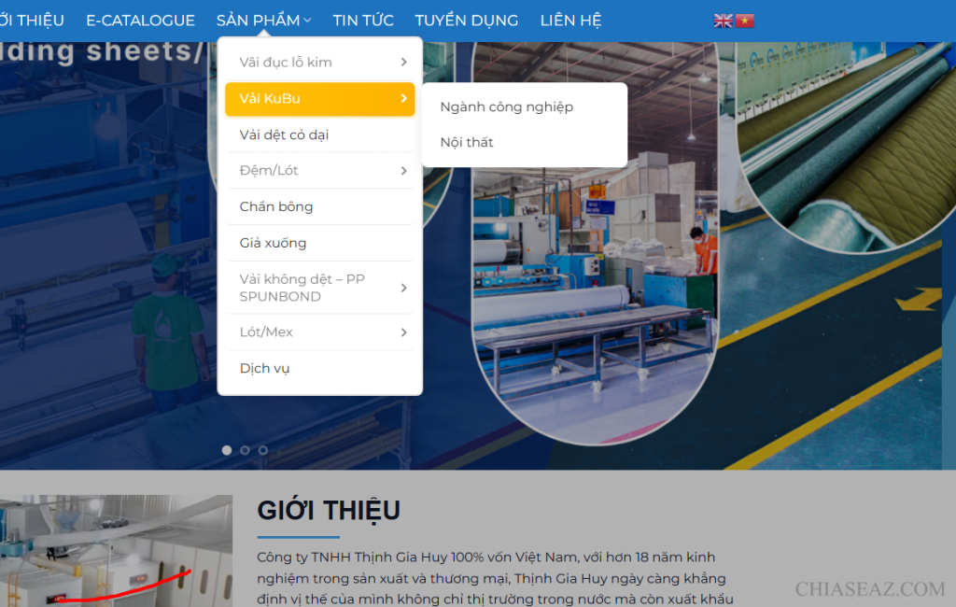Click the Nội thất submenu entry
956x607 pixels.
tap(469, 142)
